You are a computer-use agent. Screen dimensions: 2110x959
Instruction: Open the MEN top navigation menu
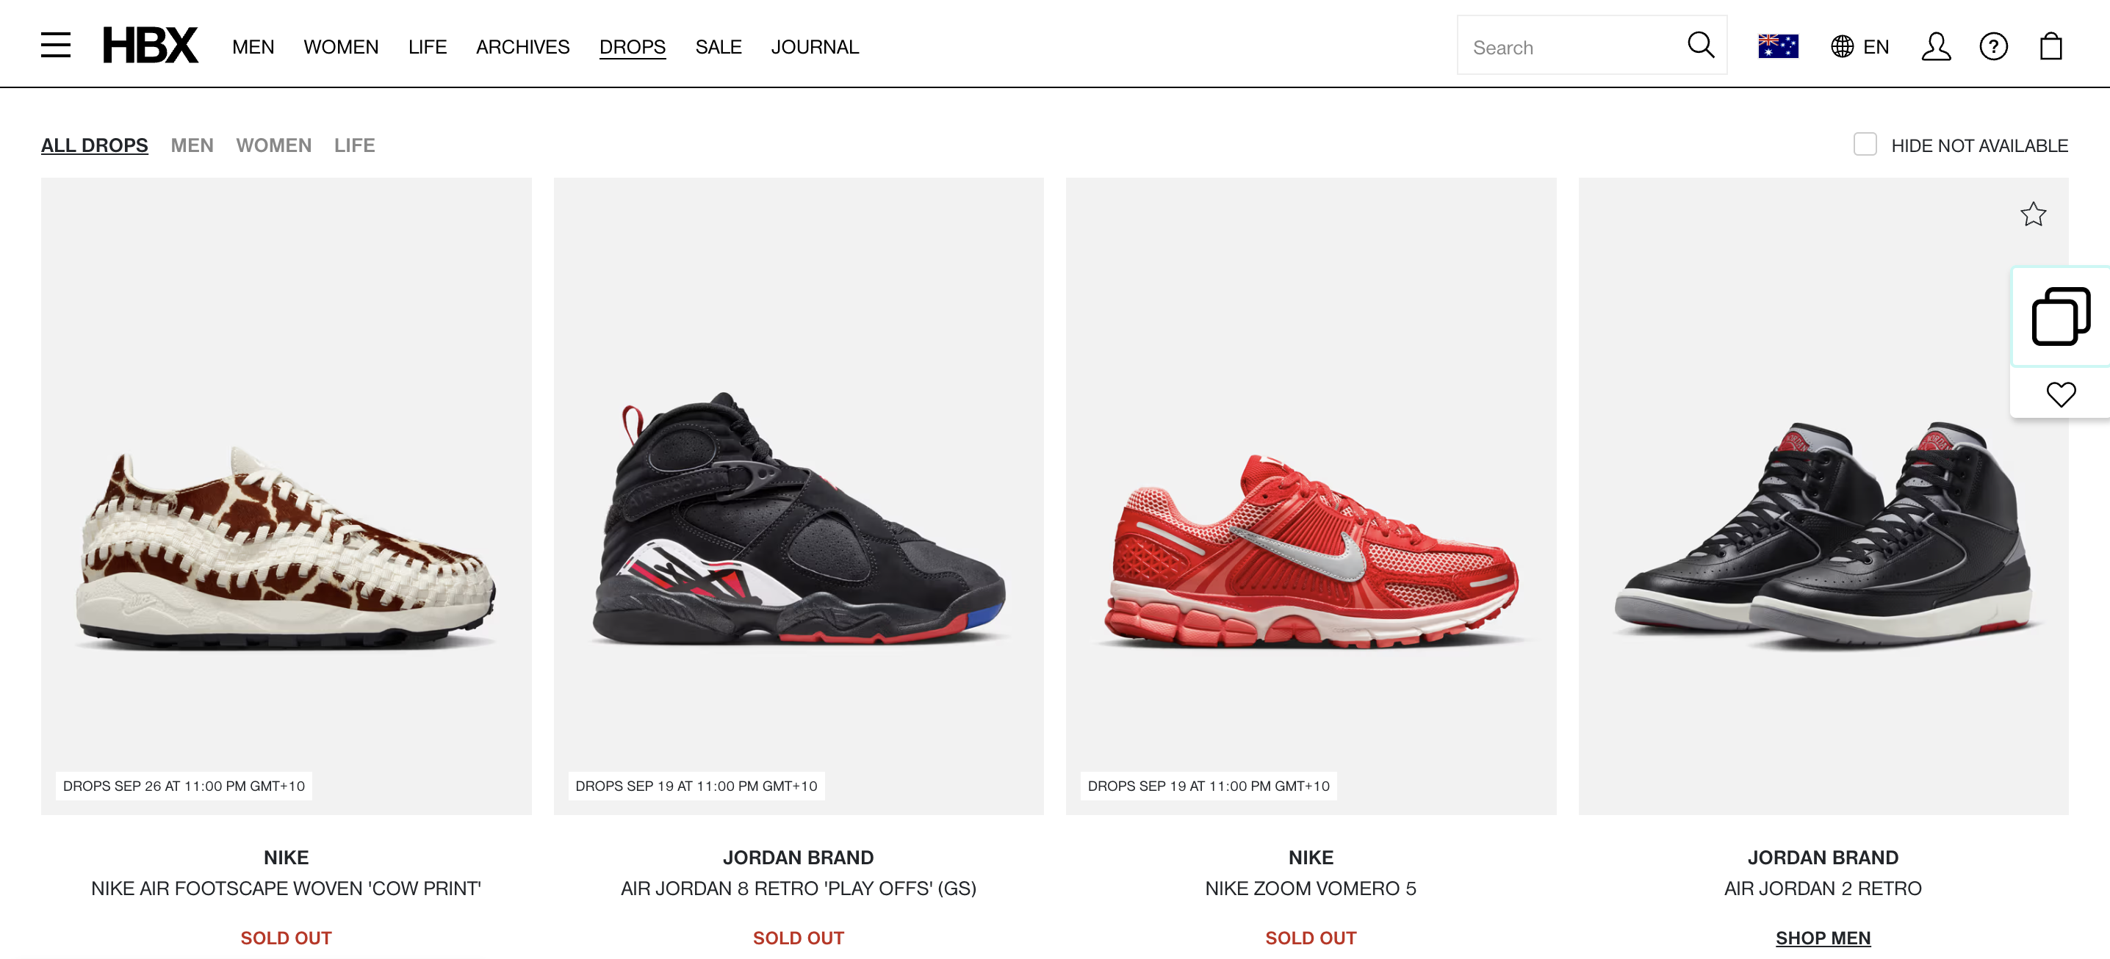pyautogui.click(x=253, y=47)
